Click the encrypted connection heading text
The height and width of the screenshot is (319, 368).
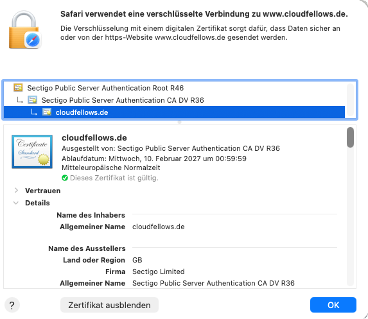(x=204, y=14)
